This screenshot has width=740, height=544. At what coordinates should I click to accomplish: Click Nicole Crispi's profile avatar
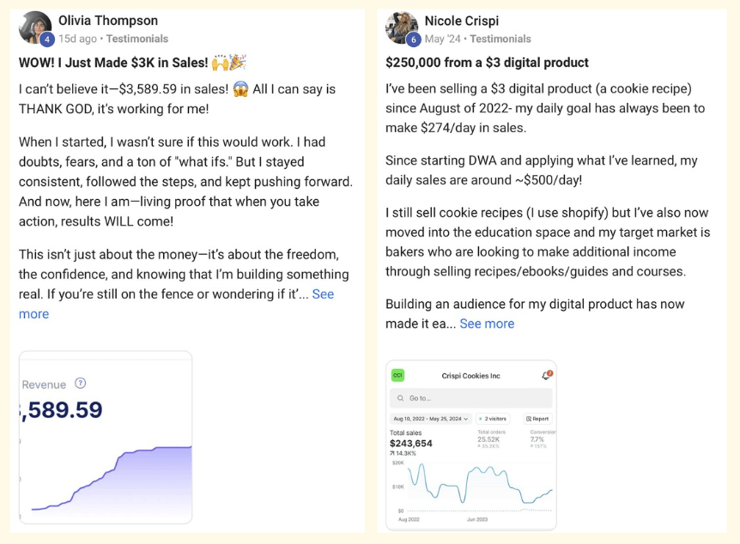(x=402, y=27)
